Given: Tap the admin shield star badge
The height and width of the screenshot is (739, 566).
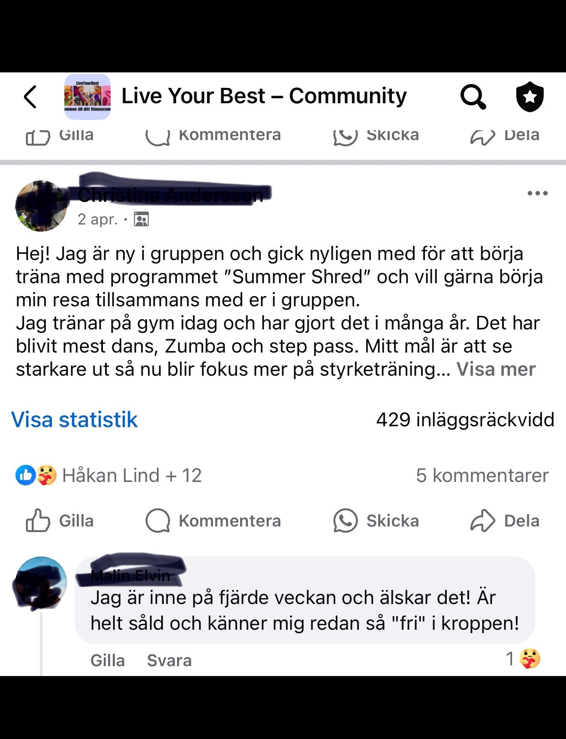Looking at the screenshot, I should [530, 96].
